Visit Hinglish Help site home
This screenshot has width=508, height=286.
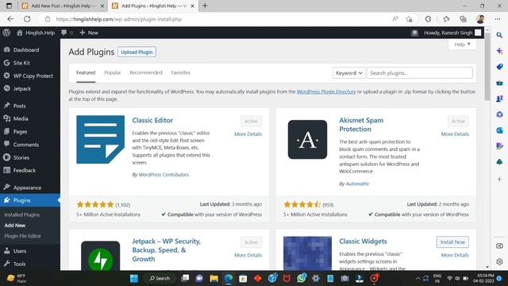pos(36,33)
